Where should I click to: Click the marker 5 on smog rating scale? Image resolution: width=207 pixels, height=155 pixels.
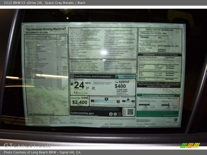pyautogui.click(x=128, y=100)
